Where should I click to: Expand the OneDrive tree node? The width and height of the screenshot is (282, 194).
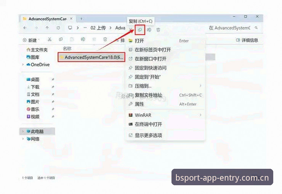pyautogui.click(x=23, y=65)
